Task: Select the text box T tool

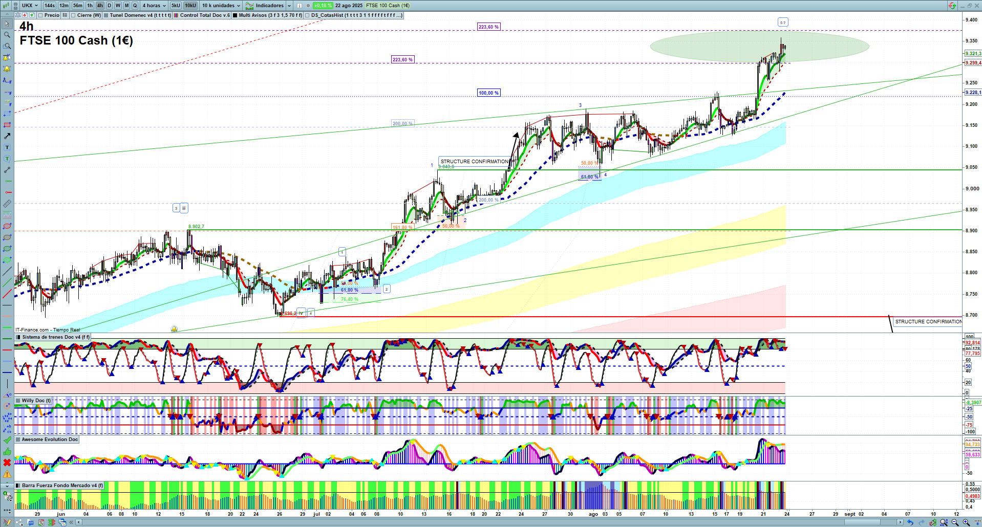Action: click(x=7, y=147)
